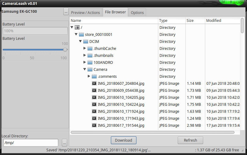The width and height of the screenshot is (247, 155).
Task: Collapse the DCIM directory
Action: pos(80,41)
